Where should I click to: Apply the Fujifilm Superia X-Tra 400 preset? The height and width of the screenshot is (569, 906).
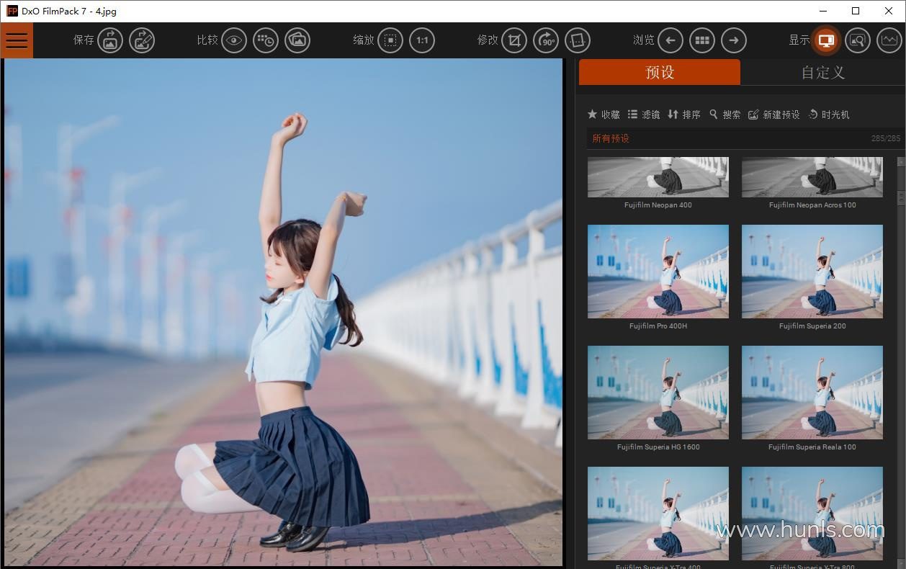[x=658, y=514]
